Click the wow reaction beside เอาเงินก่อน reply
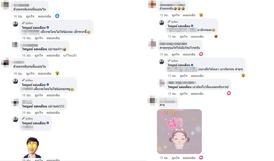 click(x=243, y=75)
